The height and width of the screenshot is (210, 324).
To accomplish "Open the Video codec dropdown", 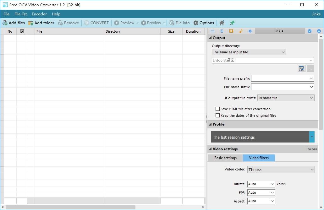I will coord(281,170).
